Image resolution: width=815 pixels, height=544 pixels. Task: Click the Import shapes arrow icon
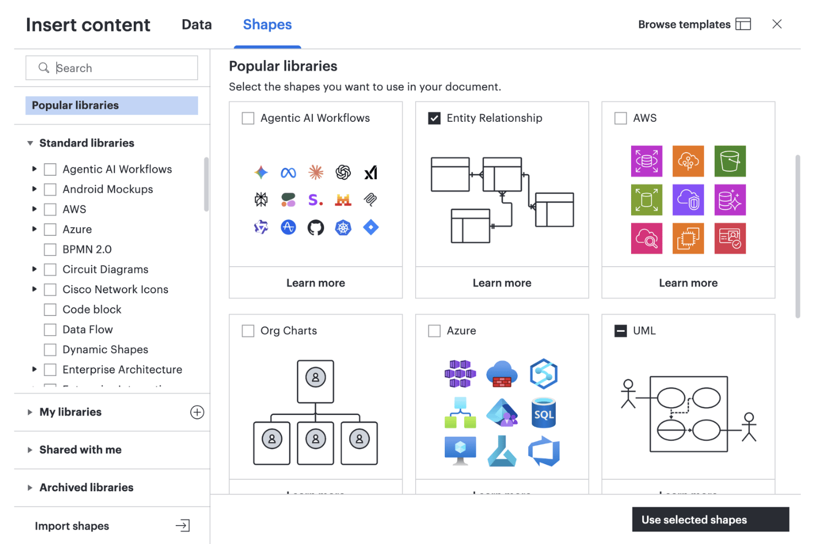click(183, 526)
